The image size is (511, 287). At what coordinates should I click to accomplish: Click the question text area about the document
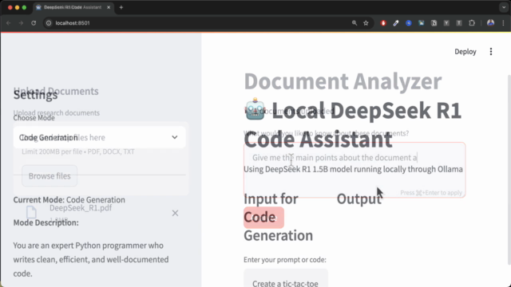coord(355,170)
